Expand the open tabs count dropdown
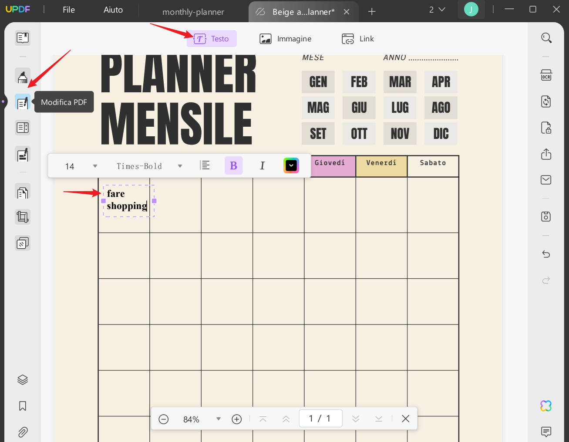 point(437,10)
